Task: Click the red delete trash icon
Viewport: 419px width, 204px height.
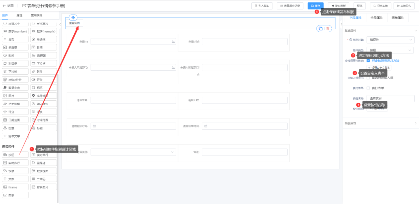Action: 328,29
